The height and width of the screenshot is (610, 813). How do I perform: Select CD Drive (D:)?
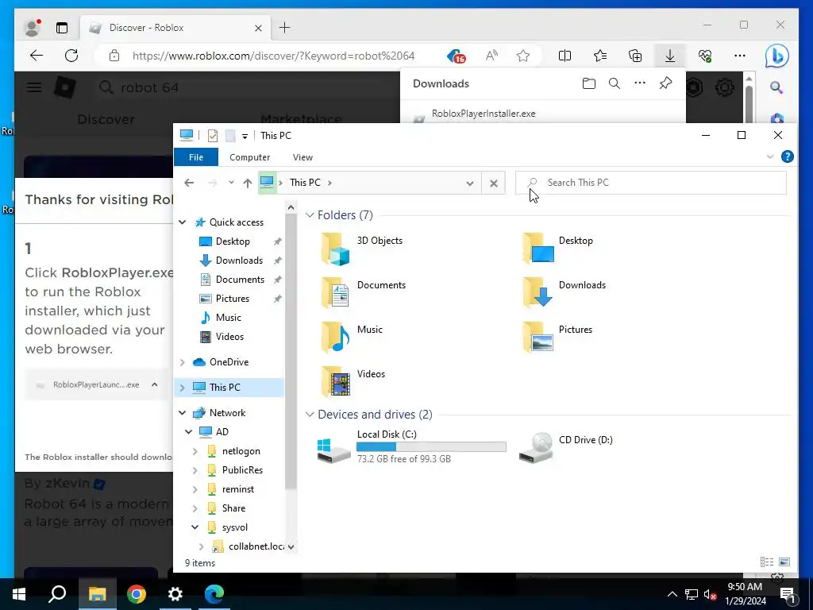pos(567,446)
